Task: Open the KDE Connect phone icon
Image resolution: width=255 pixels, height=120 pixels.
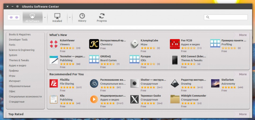Action: (175, 60)
